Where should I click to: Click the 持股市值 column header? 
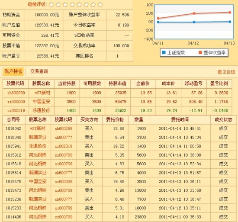117,84
